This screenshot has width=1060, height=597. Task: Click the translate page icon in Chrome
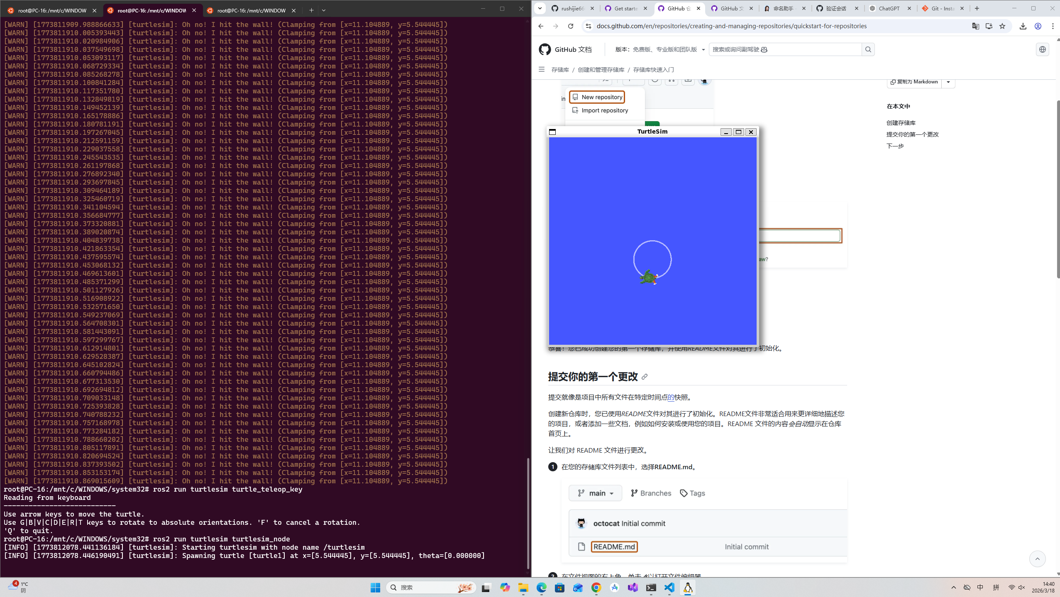[975, 26]
